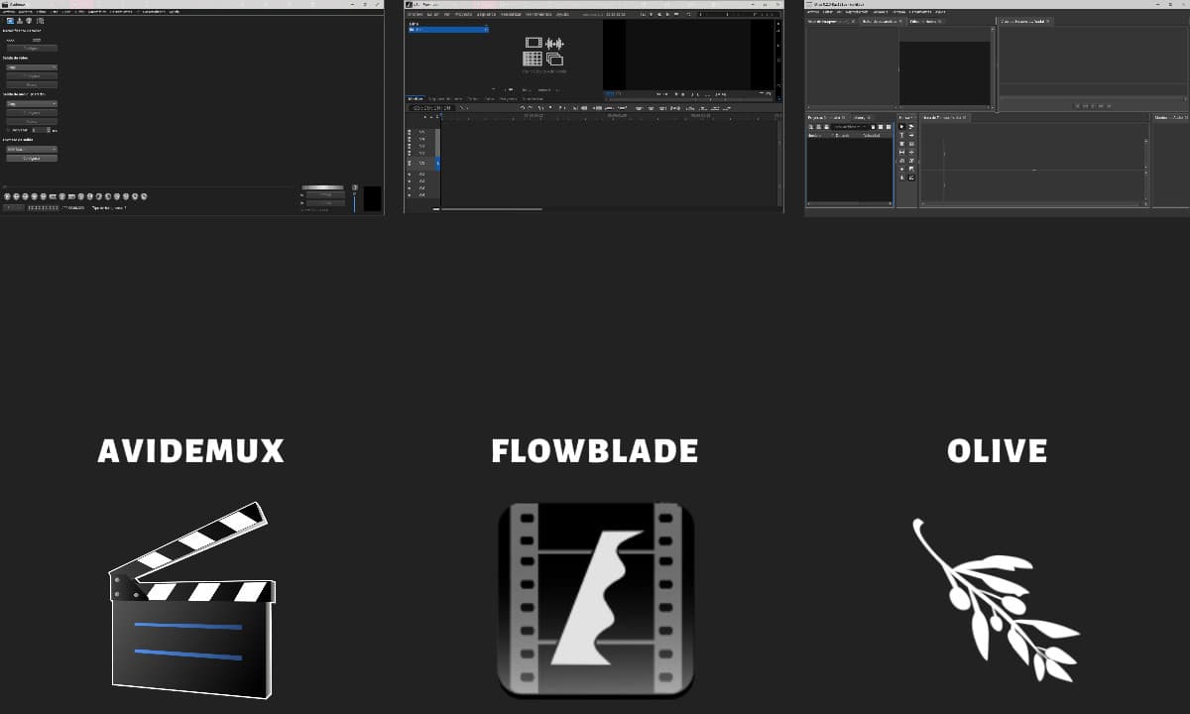Image resolution: width=1190 pixels, height=714 pixels.
Task: Select the project tab in Olive lower-left panel
Action: point(826,117)
